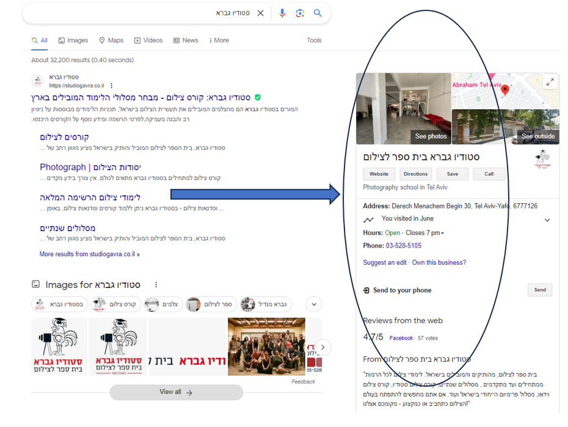Click the studio logo in the knowledge panel

coord(542,160)
